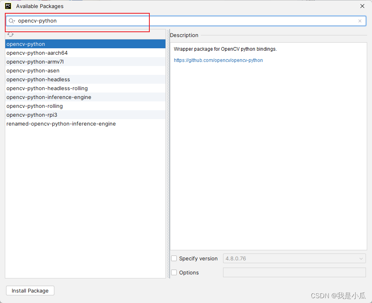This screenshot has height=303, width=372.
Task: Click the refresh package list icon
Action: point(10,35)
